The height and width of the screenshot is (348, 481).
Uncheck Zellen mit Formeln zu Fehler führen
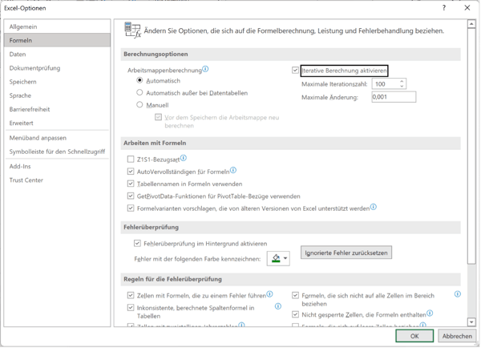[x=131, y=295]
